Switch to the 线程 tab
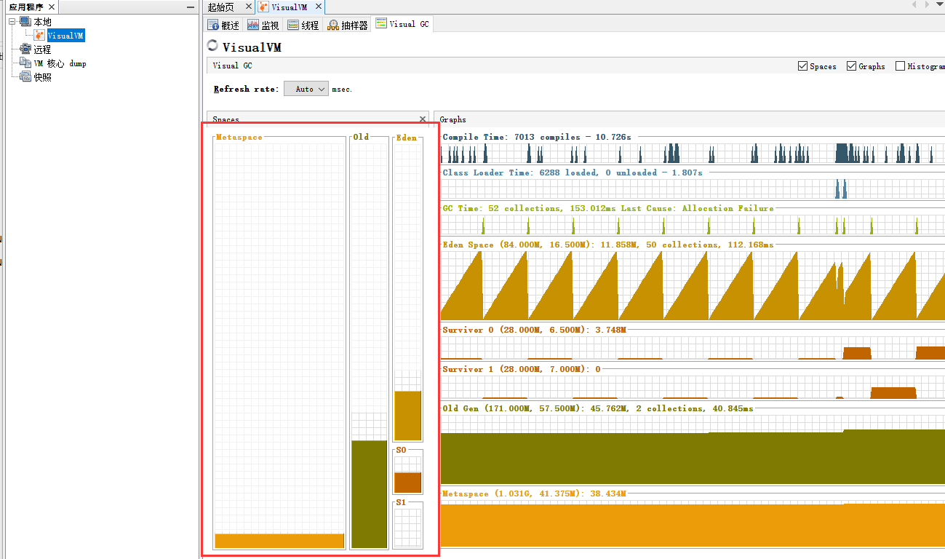The width and height of the screenshot is (945, 559). [x=303, y=25]
